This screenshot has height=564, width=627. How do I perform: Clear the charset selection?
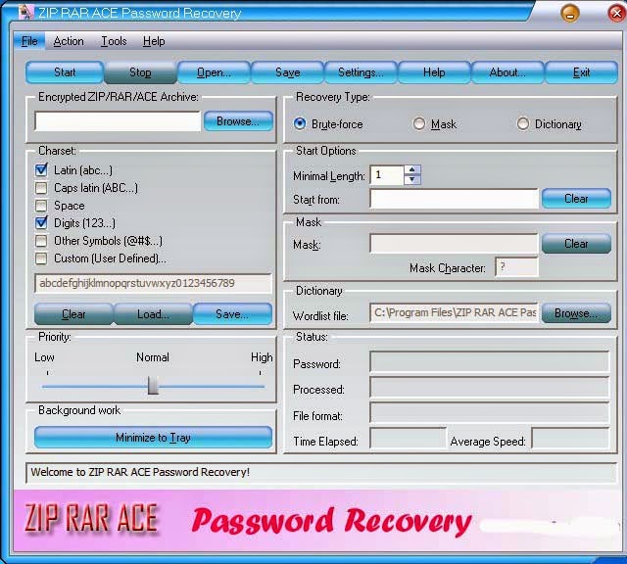[73, 314]
